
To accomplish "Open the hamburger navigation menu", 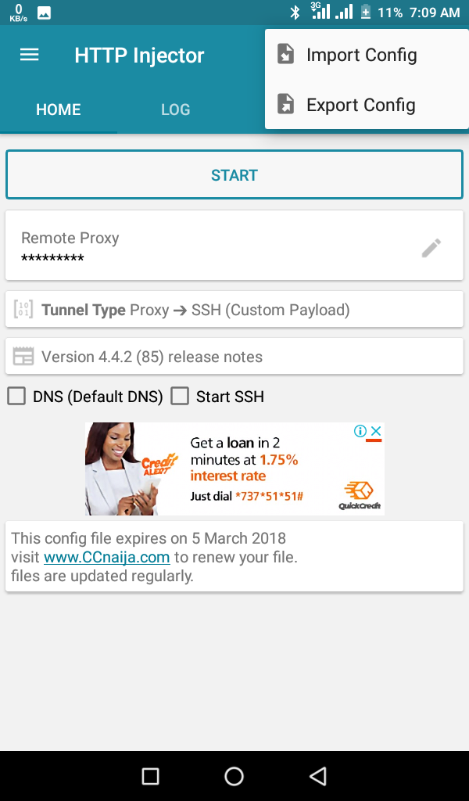I will pyautogui.click(x=30, y=55).
